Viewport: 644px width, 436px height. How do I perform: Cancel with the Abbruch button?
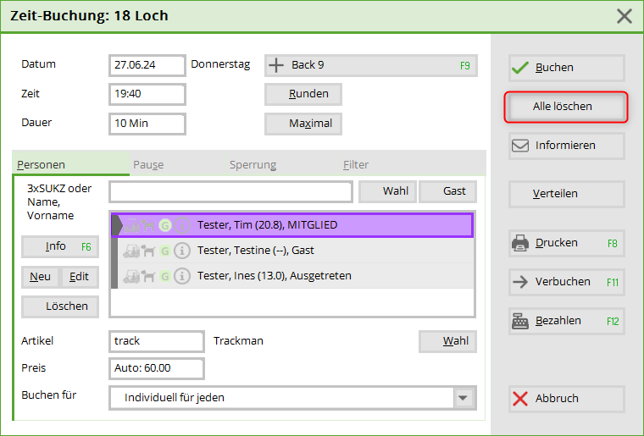pyautogui.click(x=566, y=399)
